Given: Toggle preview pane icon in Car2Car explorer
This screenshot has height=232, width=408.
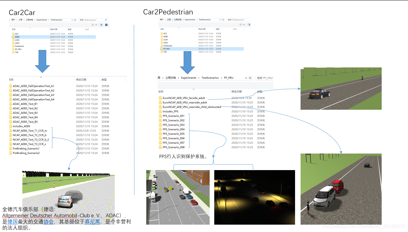Looking at the screenshot, I should [x=101, y=25].
